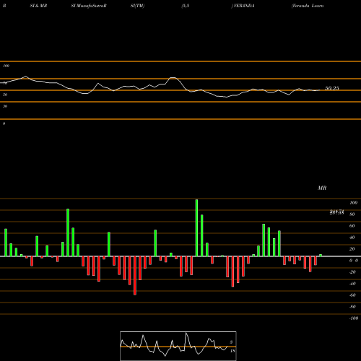
Task: Click the -100 label on MR axis
Action: (354, 318)
